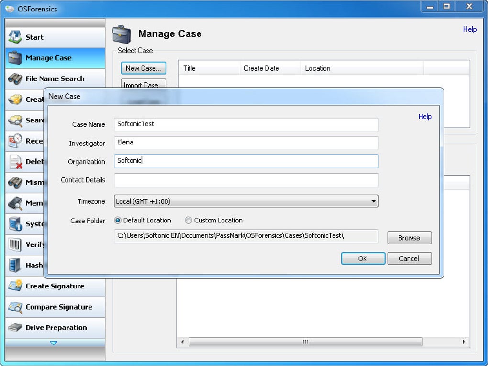Open Manage Case label in sidebar
488x366 pixels.
click(48, 58)
